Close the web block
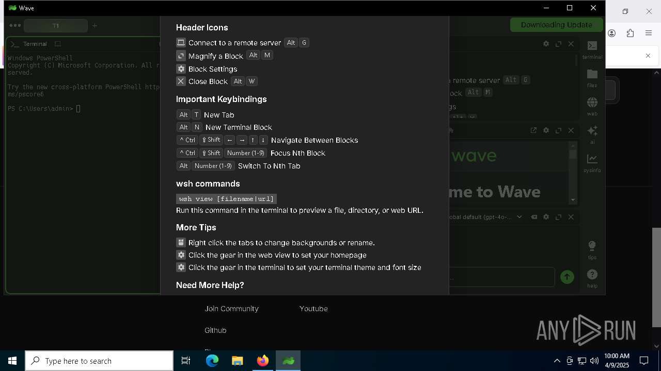This screenshot has width=661, height=371. tap(571, 130)
